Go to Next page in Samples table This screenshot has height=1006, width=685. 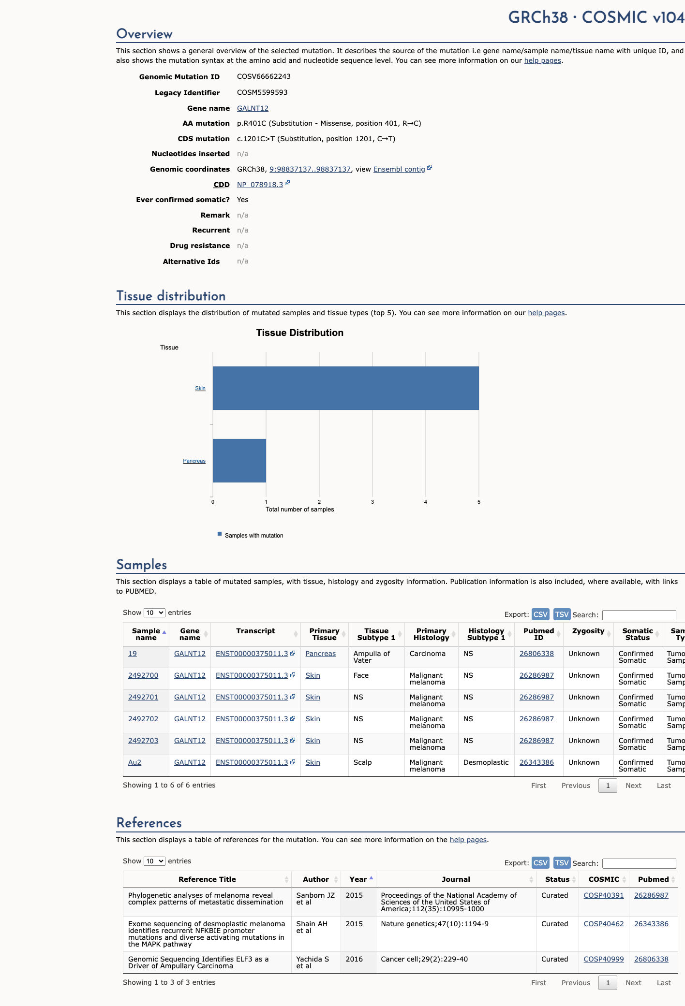click(x=633, y=786)
